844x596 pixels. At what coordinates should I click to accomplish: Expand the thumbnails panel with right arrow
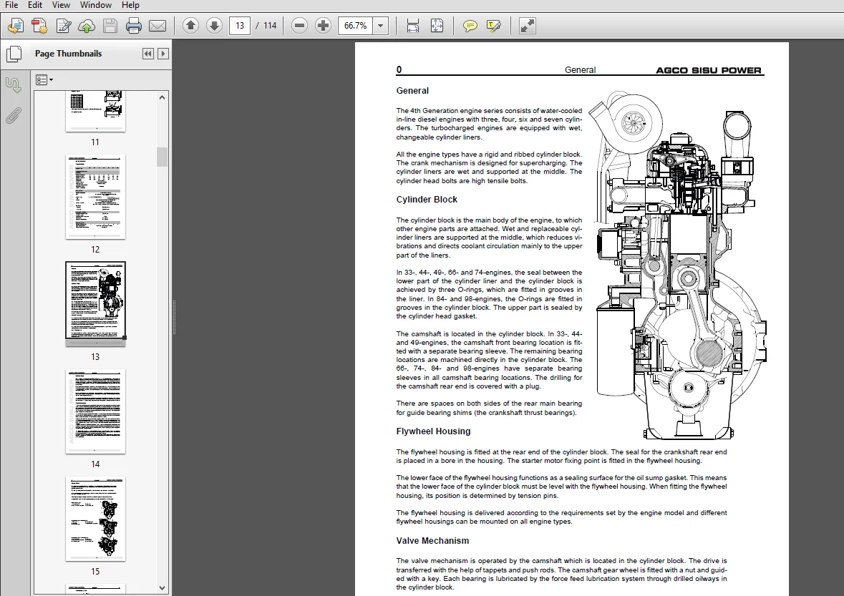click(163, 53)
